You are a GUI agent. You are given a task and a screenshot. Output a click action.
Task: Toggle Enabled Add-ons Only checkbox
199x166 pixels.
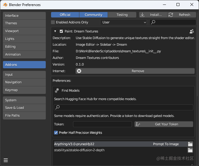53,22
